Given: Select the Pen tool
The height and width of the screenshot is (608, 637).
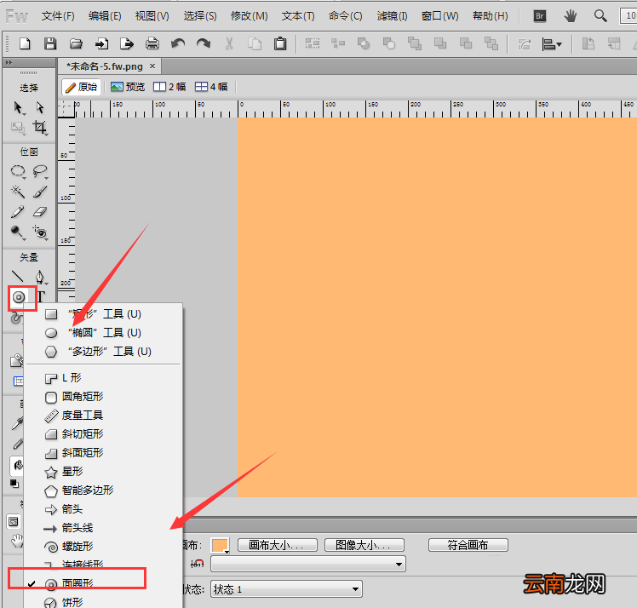Looking at the screenshot, I should point(40,278).
